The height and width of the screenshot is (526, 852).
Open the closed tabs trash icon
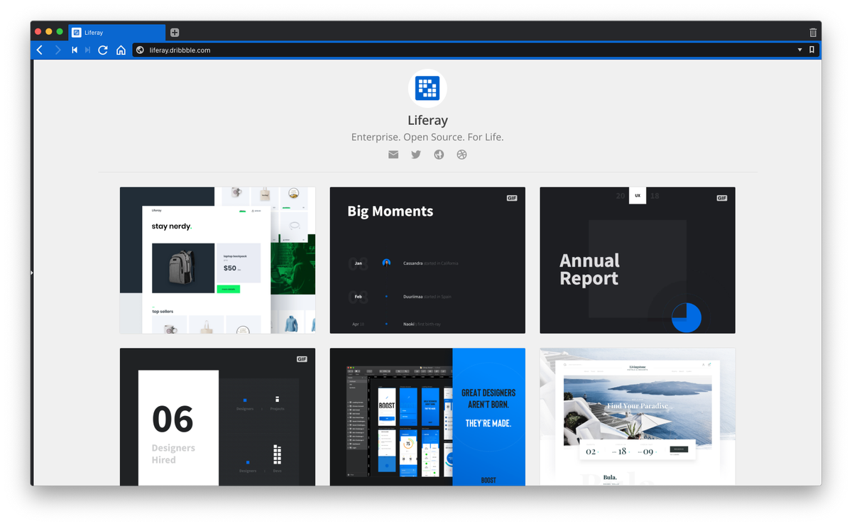(x=813, y=33)
